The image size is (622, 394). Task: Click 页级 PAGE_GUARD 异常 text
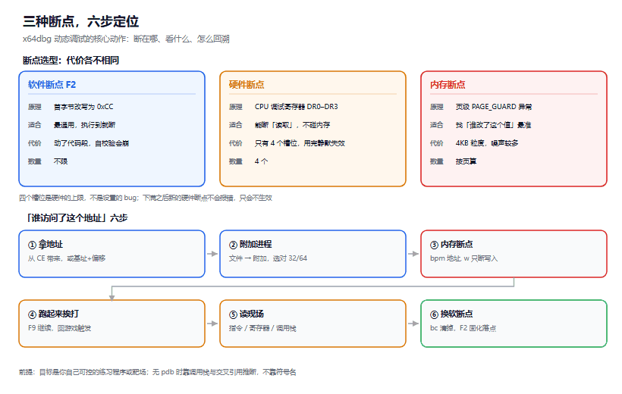pyautogui.click(x=494, y=107)
